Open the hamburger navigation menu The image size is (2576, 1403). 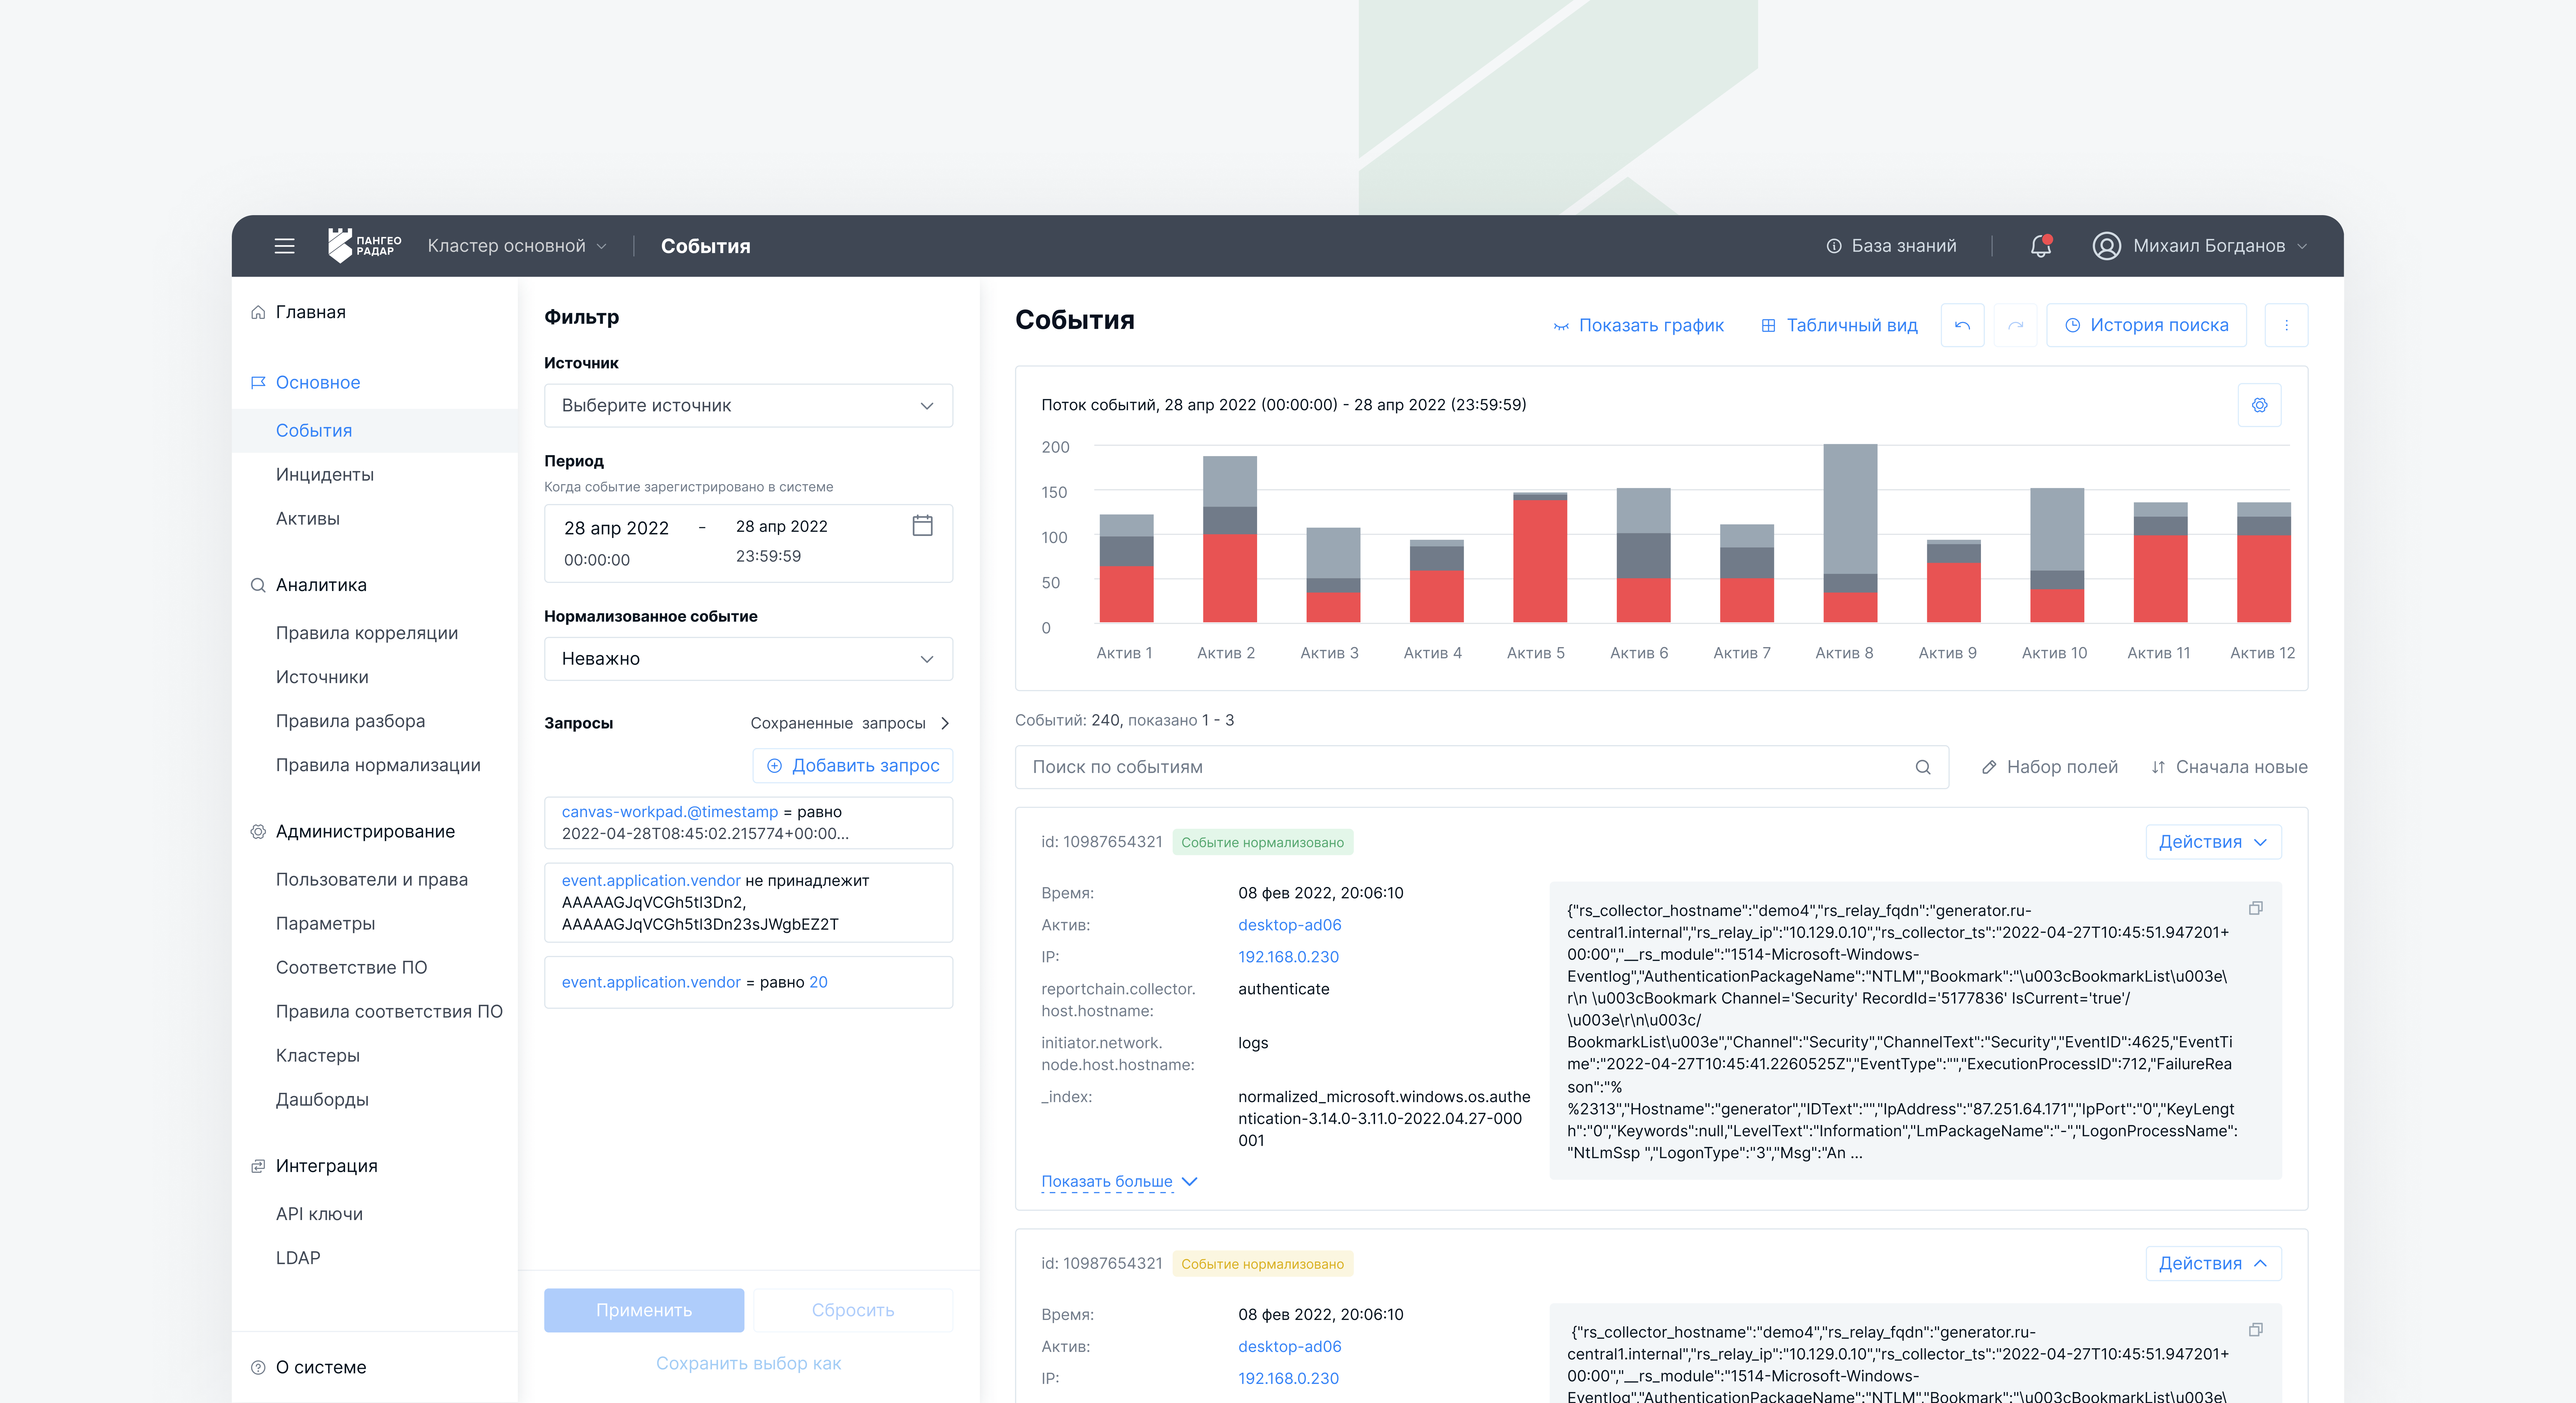[284, 246]
